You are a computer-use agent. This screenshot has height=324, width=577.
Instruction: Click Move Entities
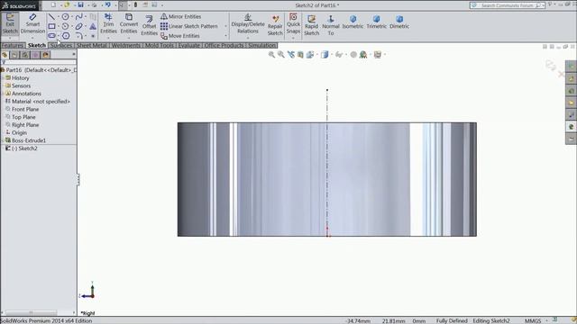click(x=180, y=36)
